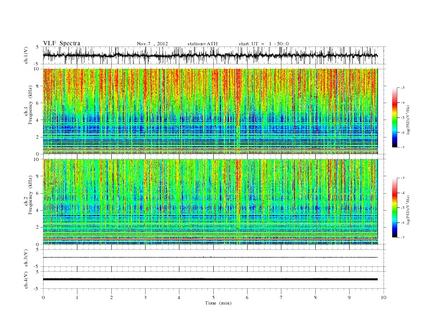Click the "ch.4(V)" axis label

(26, 281)
